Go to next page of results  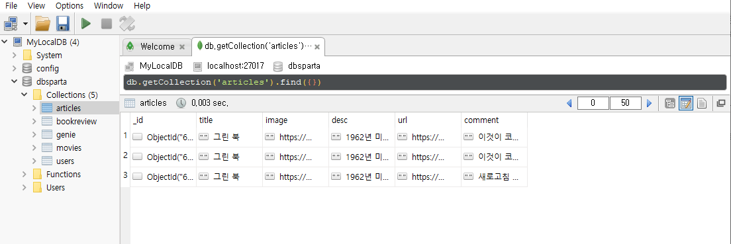tap(650, 103)
